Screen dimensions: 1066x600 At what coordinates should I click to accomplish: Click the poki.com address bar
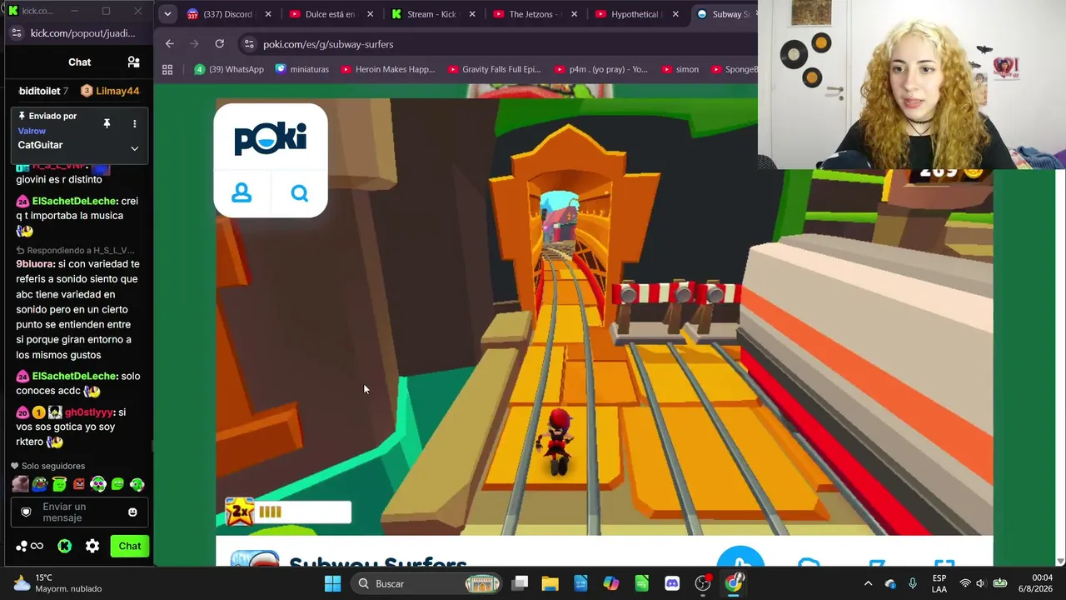pos(500,44)
